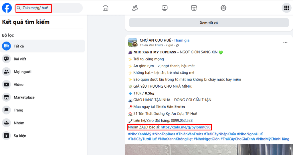The width and height of the screenshot is (293, 155).
Task: Open the Friends icon in top bar
Action: 135,8
